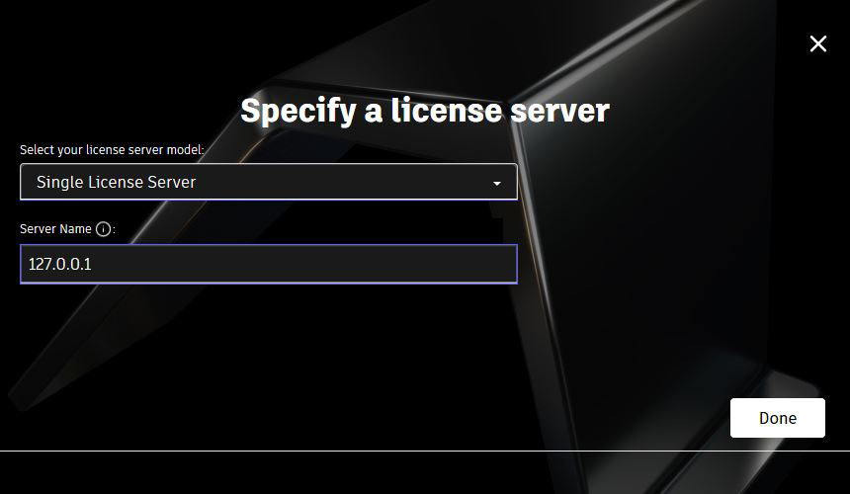Click the horizontal divider line below Done
The image size is (850, 494).
pos(425,451)
